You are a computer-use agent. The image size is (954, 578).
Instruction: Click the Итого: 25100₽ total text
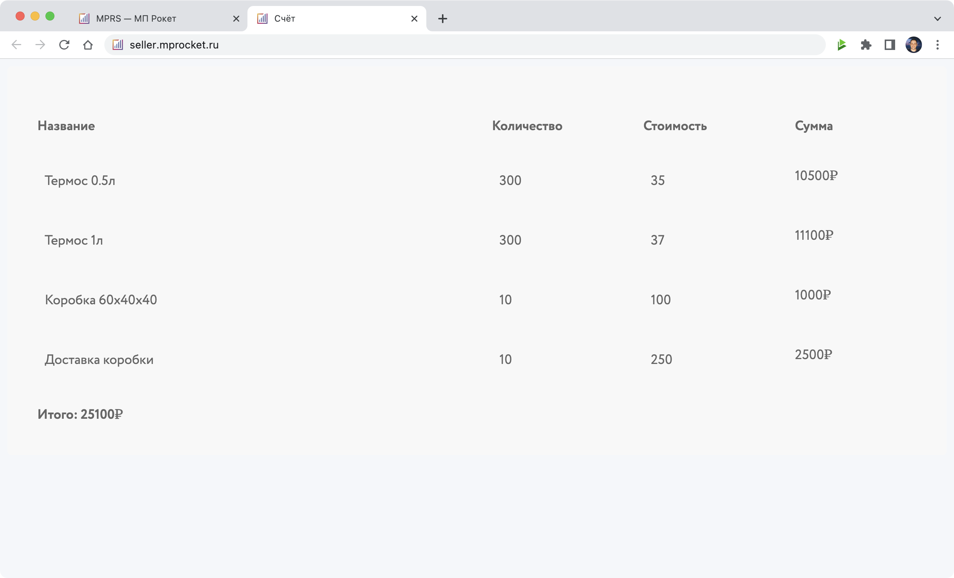(80, 415)
